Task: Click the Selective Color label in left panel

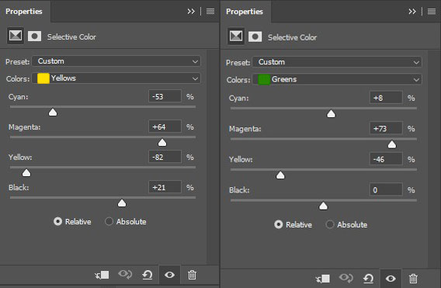Action: click(71, 36)
